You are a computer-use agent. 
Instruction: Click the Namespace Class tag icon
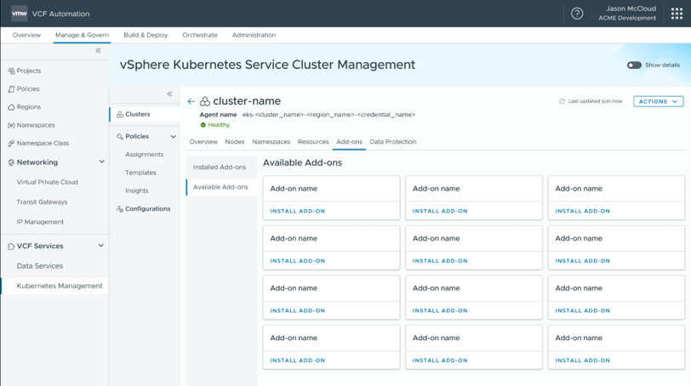[x=11, y=143]
